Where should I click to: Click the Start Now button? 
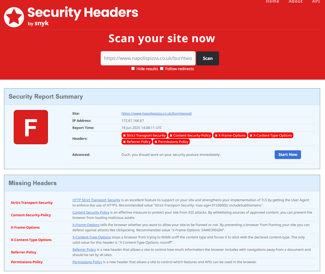tap(288, 155)
